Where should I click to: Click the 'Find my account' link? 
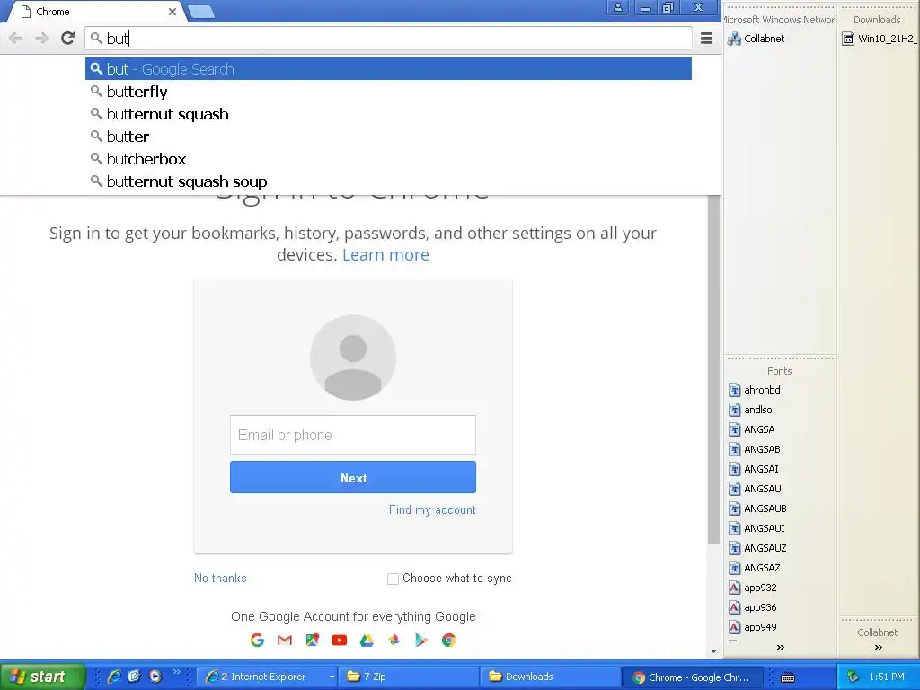pyautogui.click(x=432, y=510)
